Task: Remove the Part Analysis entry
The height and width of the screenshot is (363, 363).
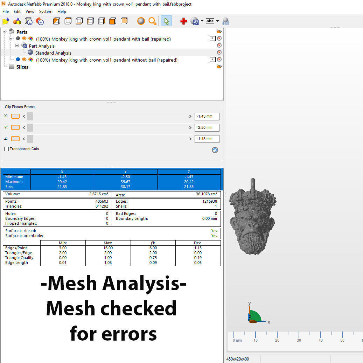Action: [219, 46]
